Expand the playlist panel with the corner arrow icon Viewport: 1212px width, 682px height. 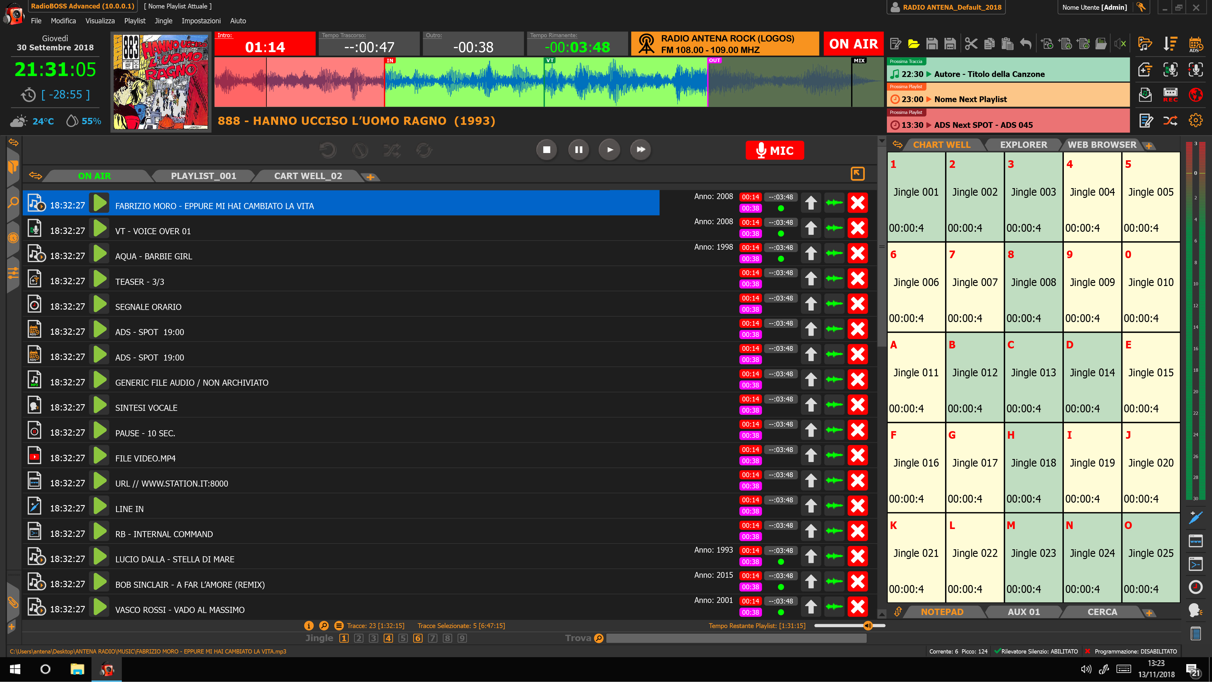[858, 174]
